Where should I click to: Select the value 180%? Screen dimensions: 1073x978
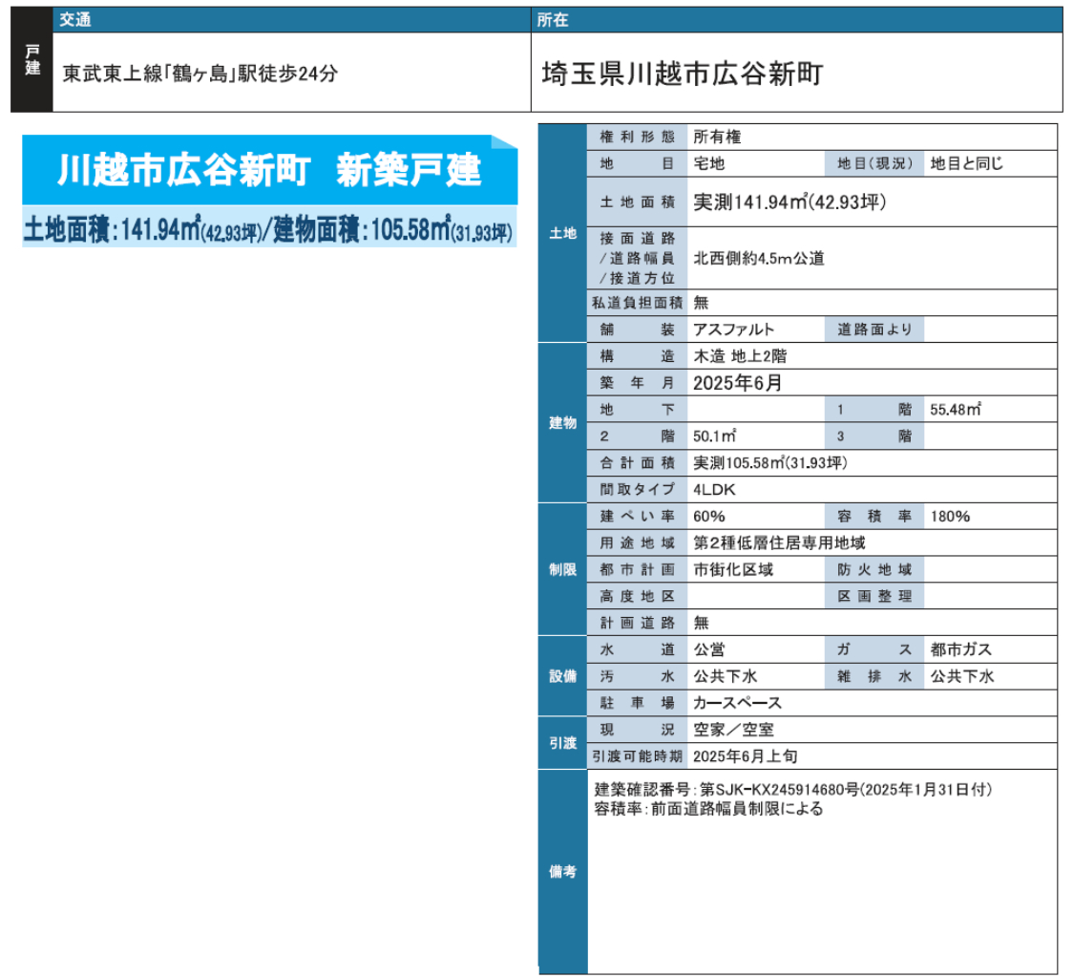[950, 517]
